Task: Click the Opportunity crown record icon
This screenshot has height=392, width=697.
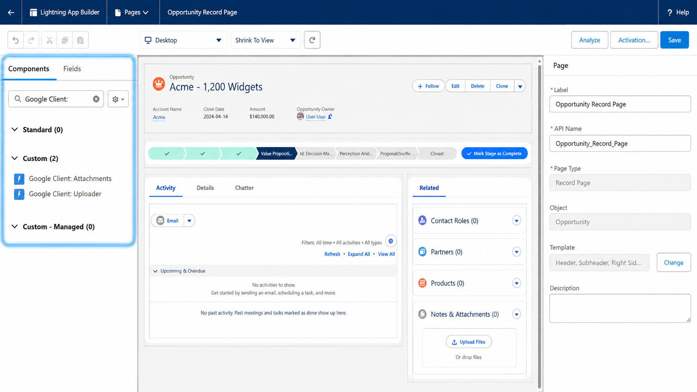Action: pos(158,84)
